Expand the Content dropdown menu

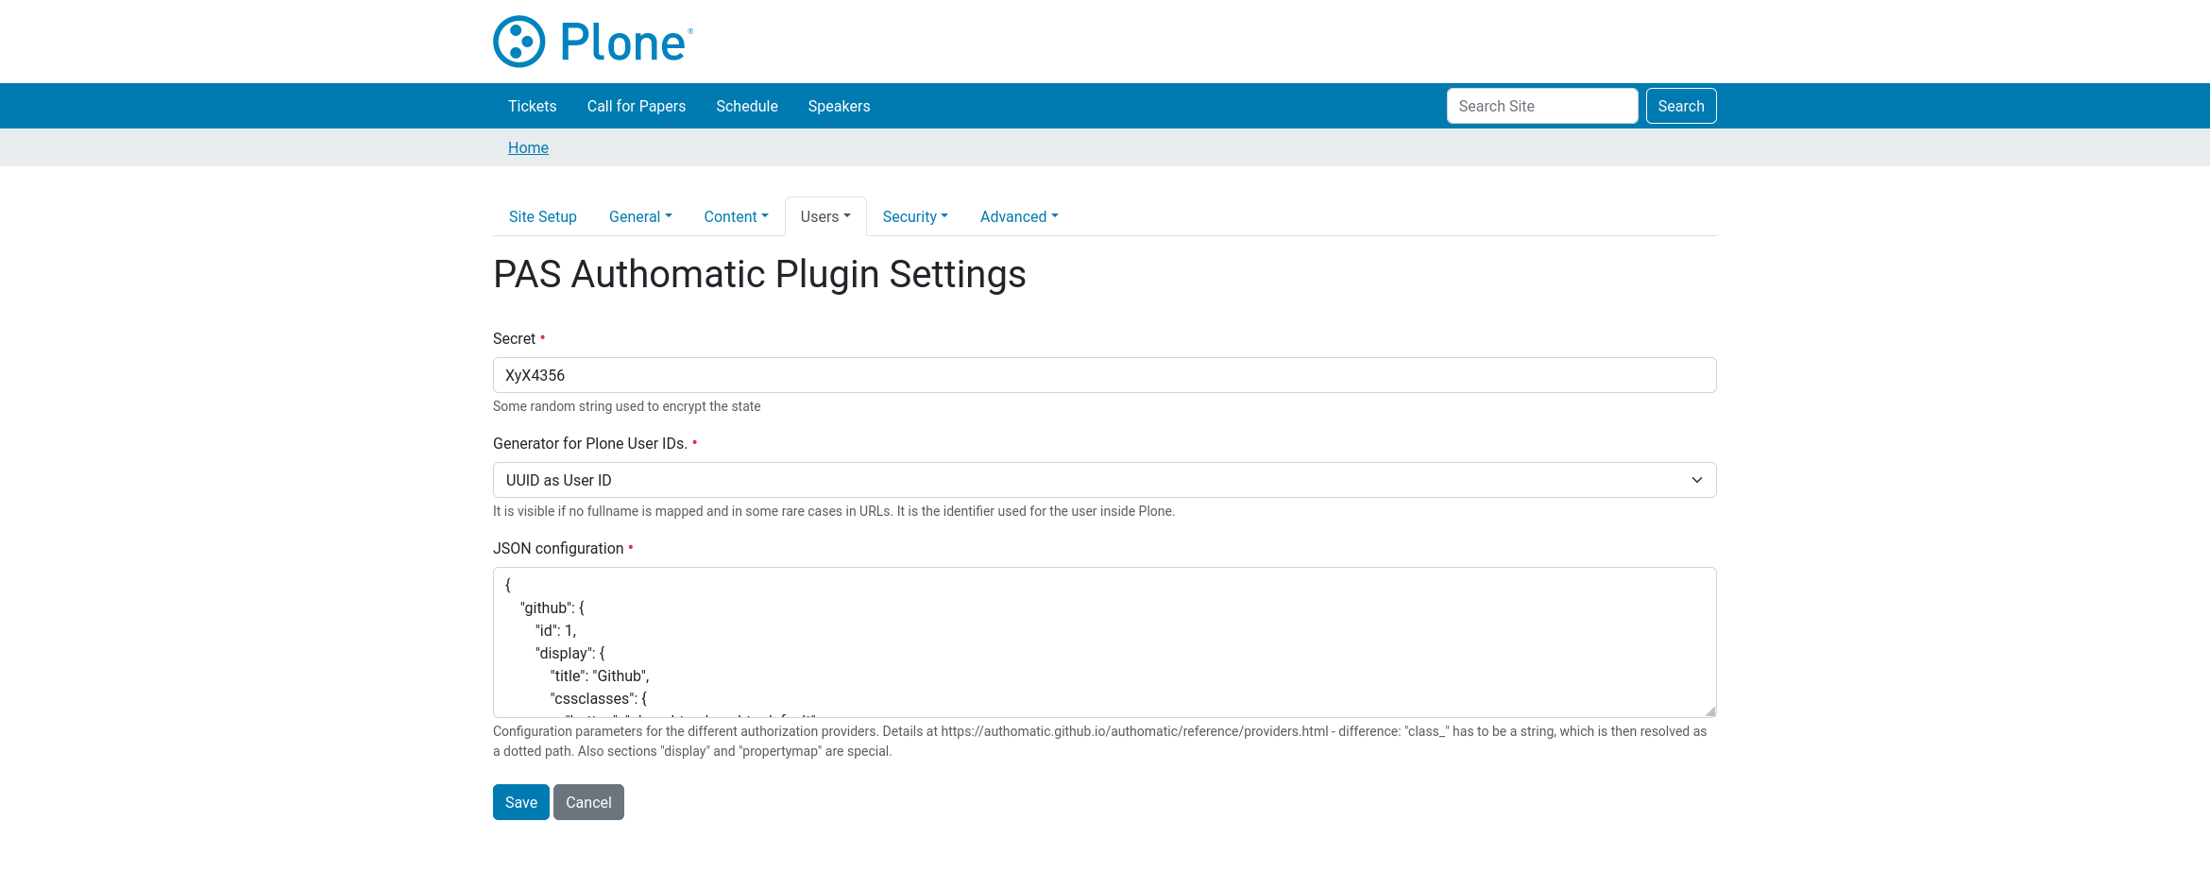[x=736, y=216]
